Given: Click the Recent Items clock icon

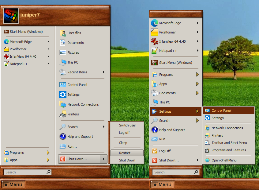Looking at the screenshot, I should tap(63, 72).
